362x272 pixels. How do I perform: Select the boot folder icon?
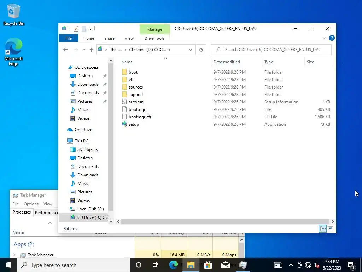point(124,72)
